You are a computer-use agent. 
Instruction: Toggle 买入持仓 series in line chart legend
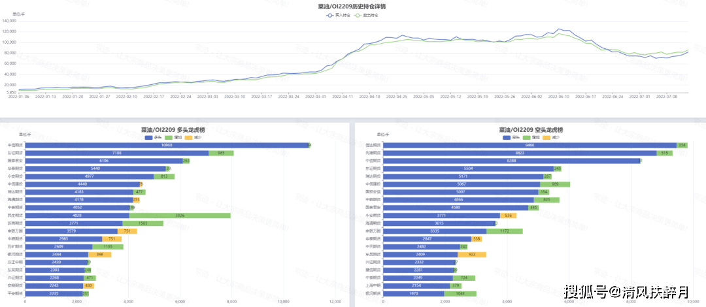coord(330,14)
